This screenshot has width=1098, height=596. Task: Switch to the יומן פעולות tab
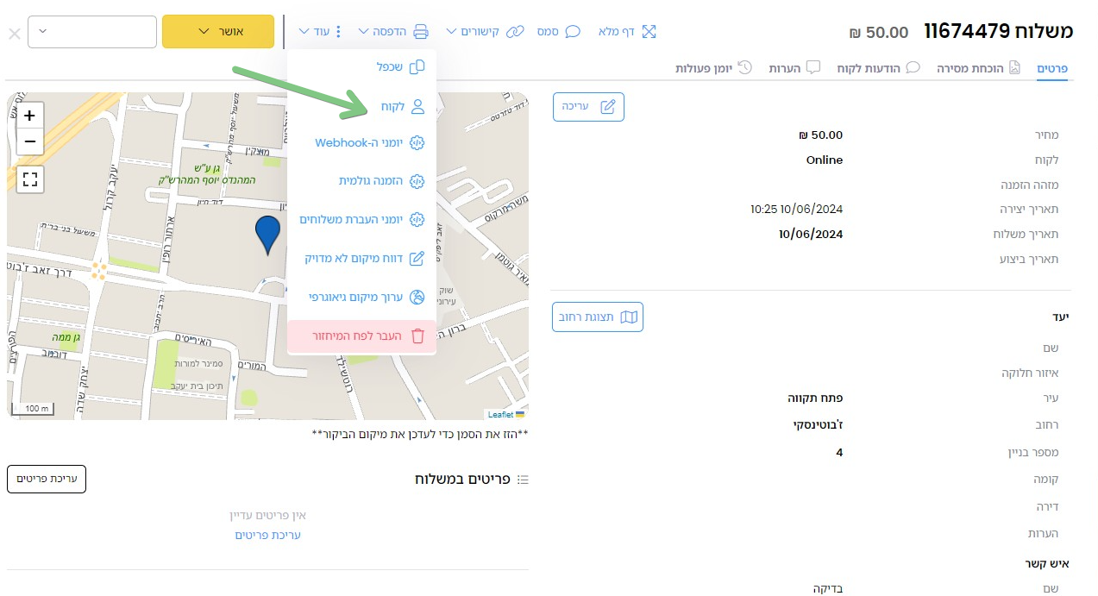click(714, 67)
